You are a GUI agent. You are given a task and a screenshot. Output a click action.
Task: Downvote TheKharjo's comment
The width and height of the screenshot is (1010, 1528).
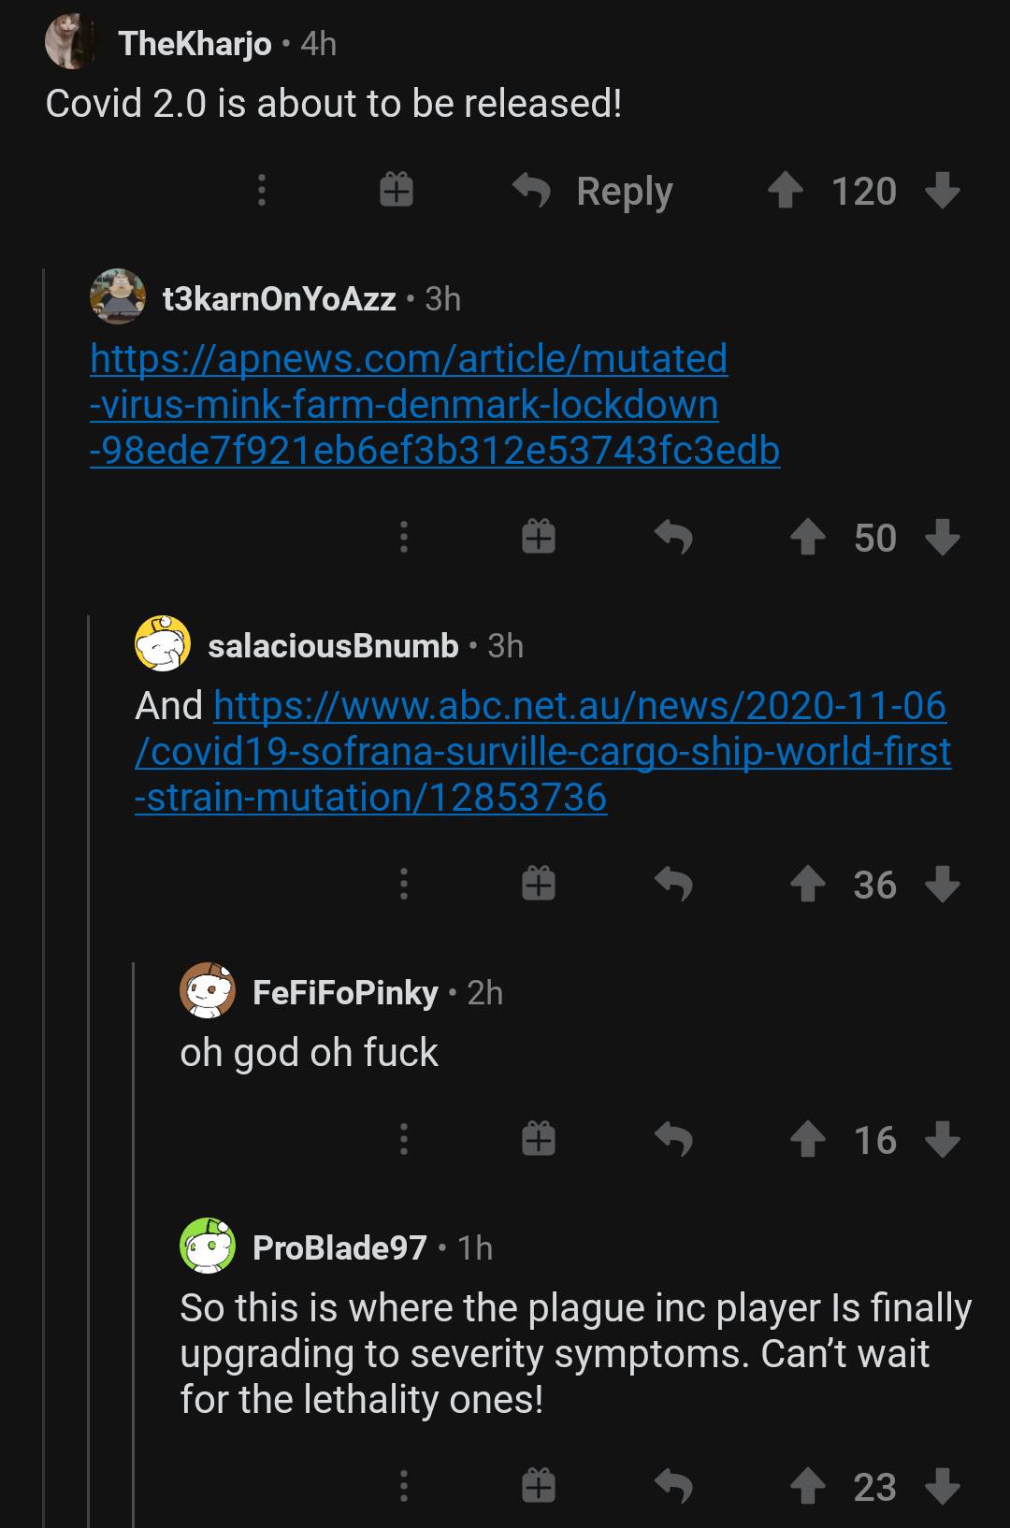point(942,192)
